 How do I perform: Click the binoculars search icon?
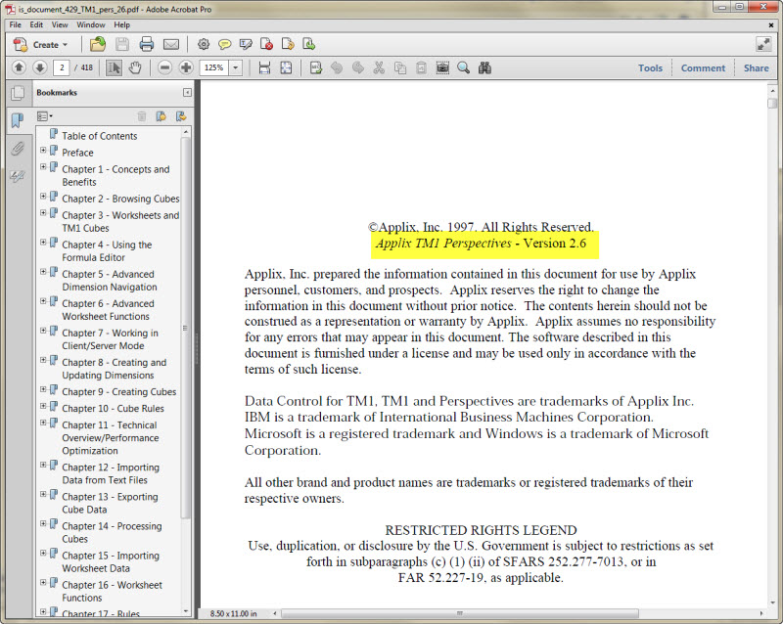click(x=484, y=67)
